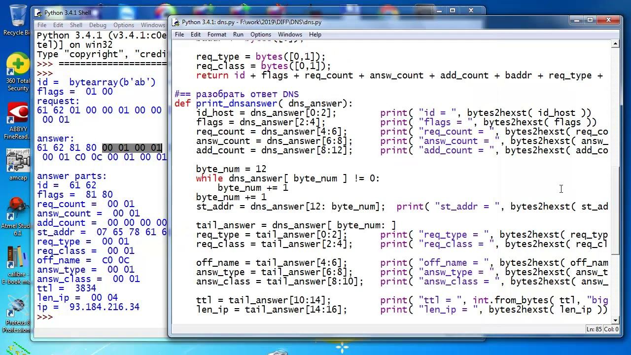
Task: Click 'len_ip = tail_answer[14:16];' line
Action: [272, 310]
